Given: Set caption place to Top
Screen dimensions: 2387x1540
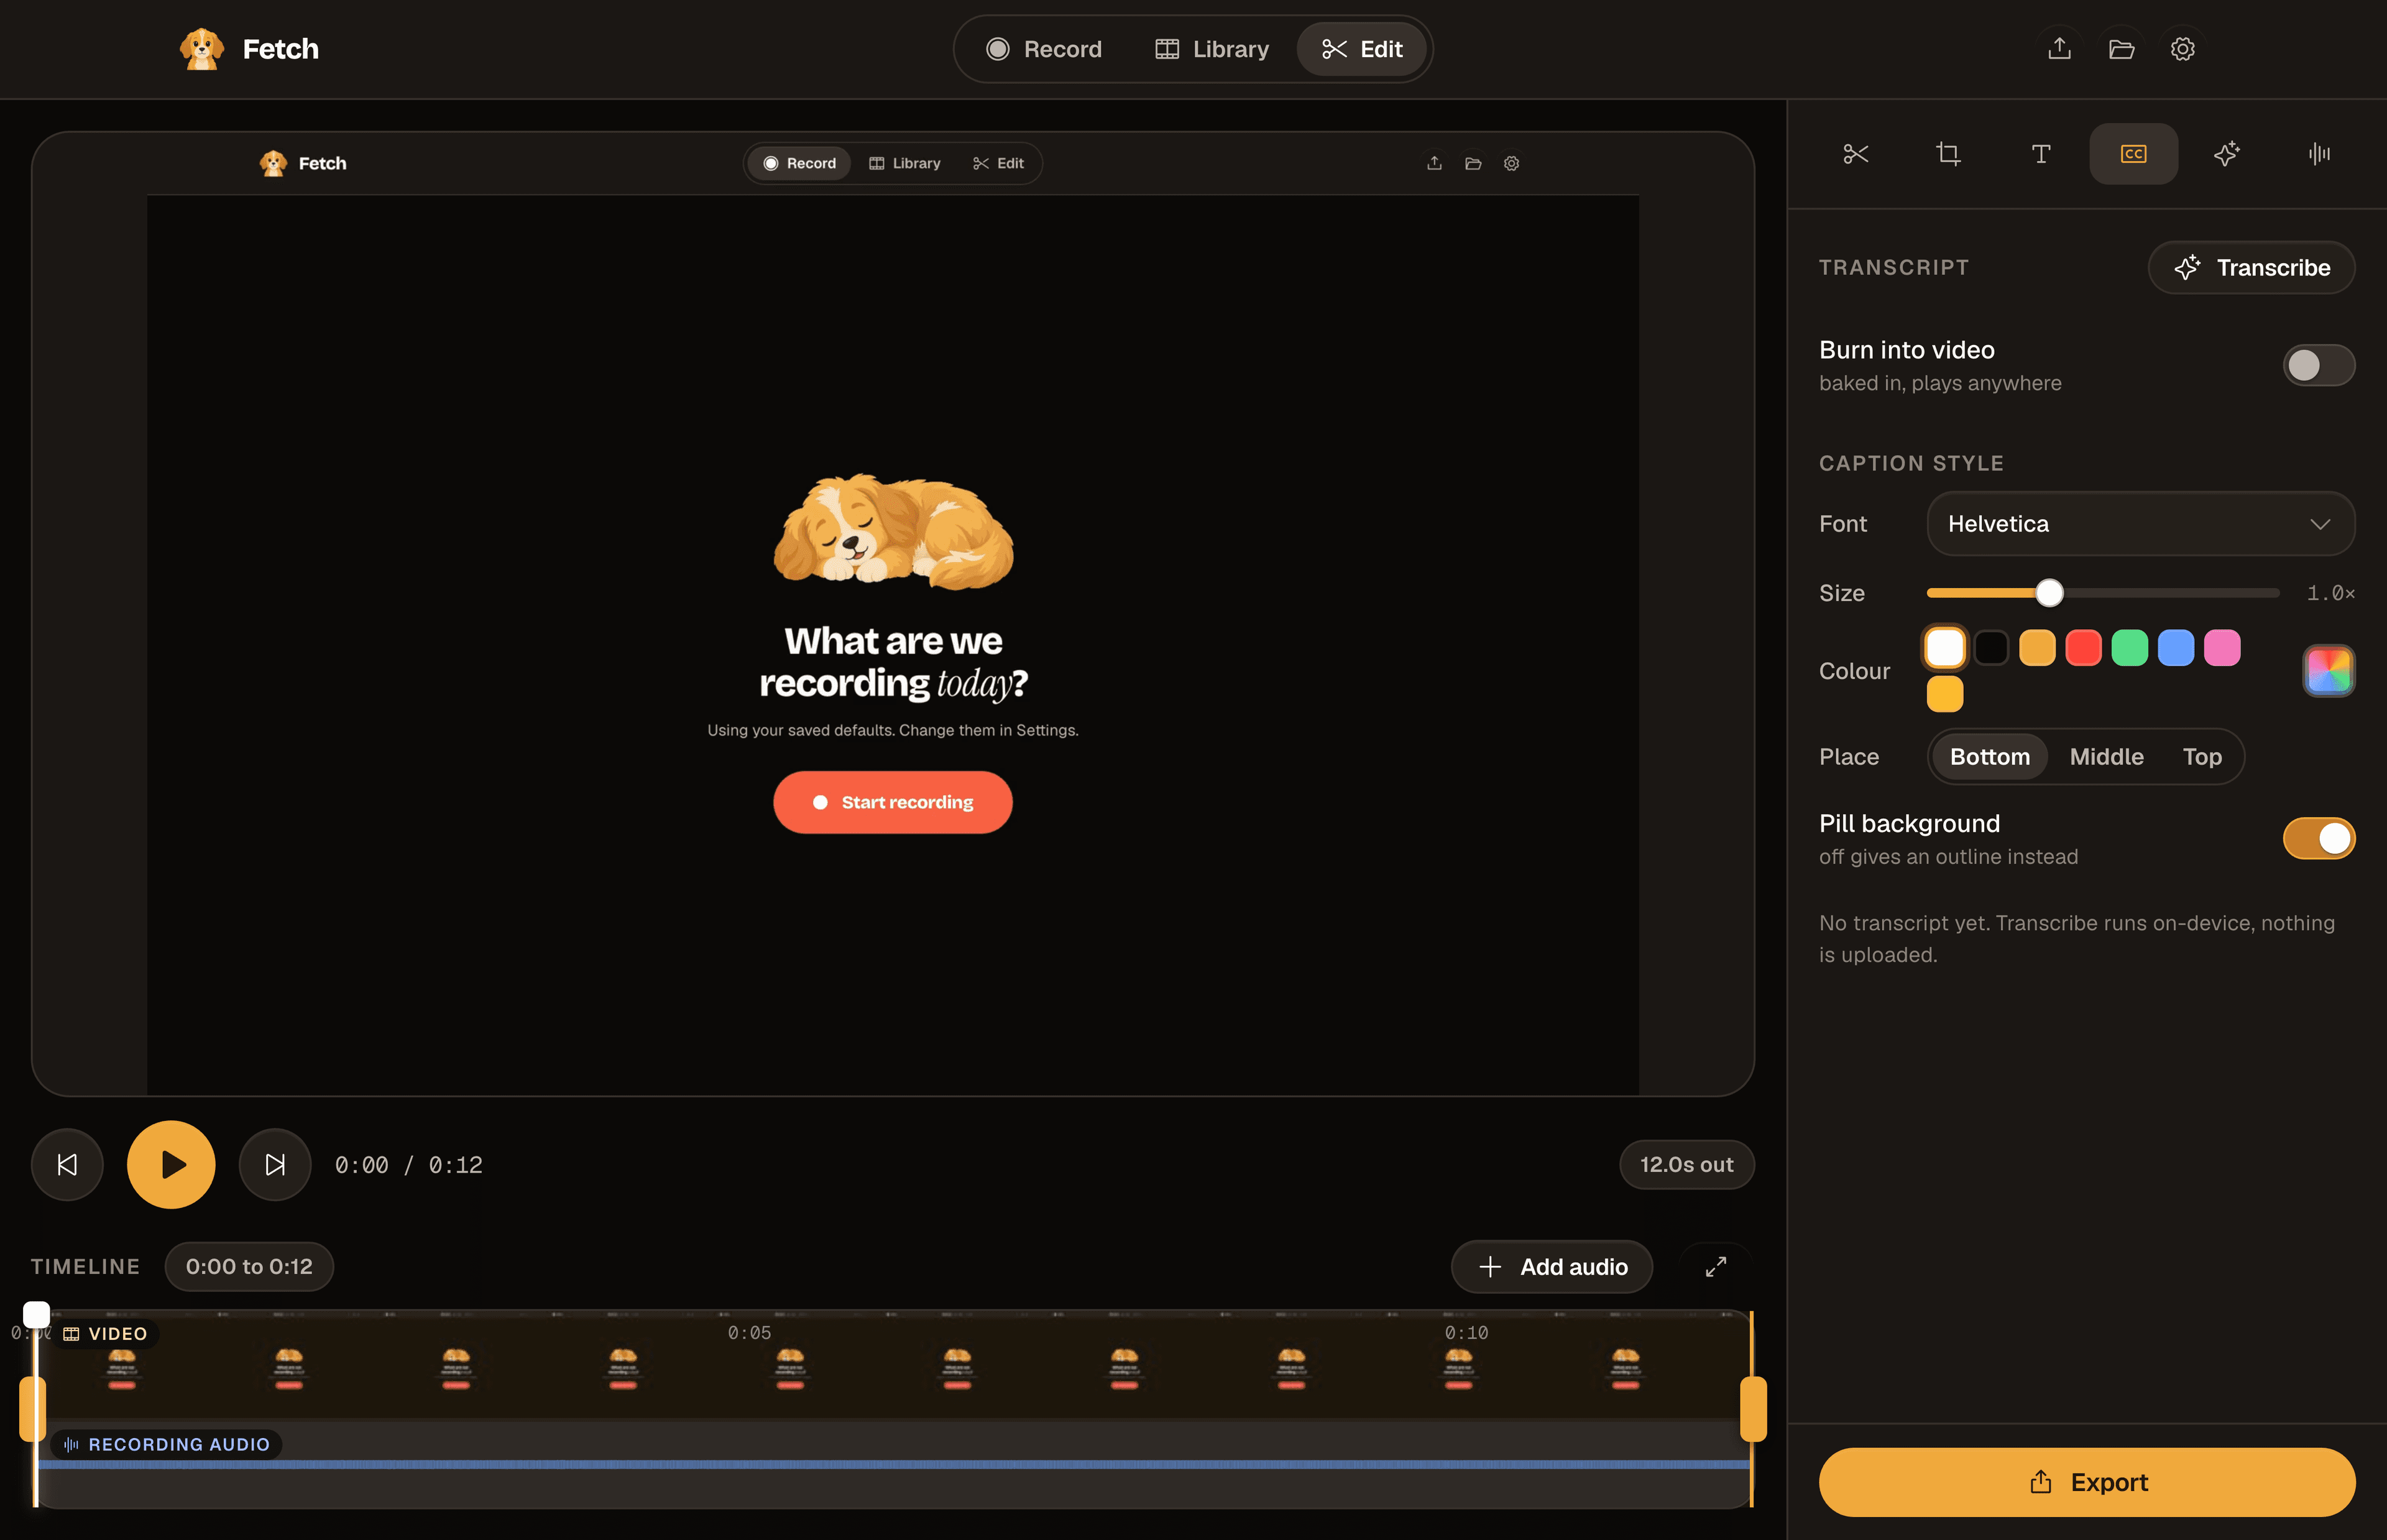Looking at the screenshot, I should click(2202, 757).
